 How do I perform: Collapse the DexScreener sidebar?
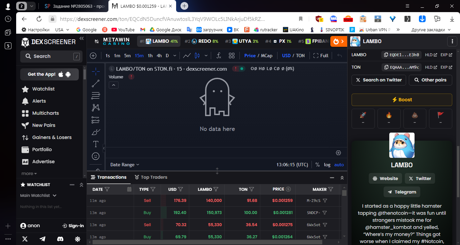point(81,39)
